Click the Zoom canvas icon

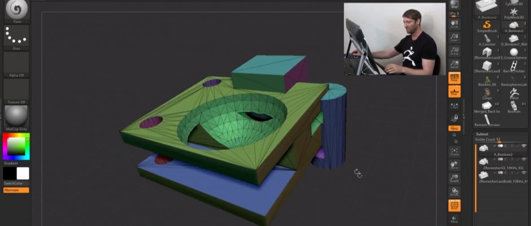[454, 37]
